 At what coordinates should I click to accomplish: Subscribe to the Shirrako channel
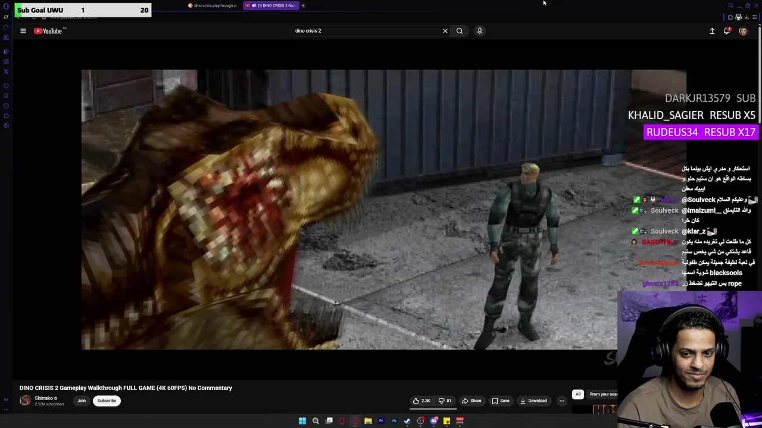click(x=107, y=401)
